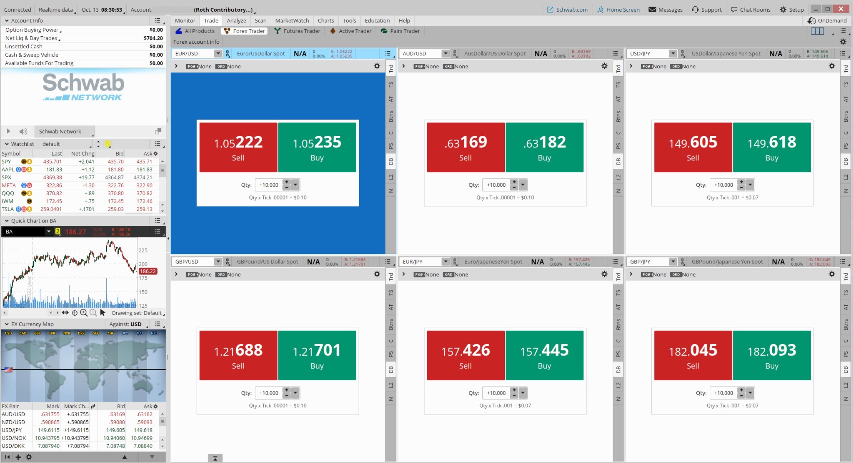
Task: Click zoom out magnifier on quick chart
Action: tap(93, 313)
